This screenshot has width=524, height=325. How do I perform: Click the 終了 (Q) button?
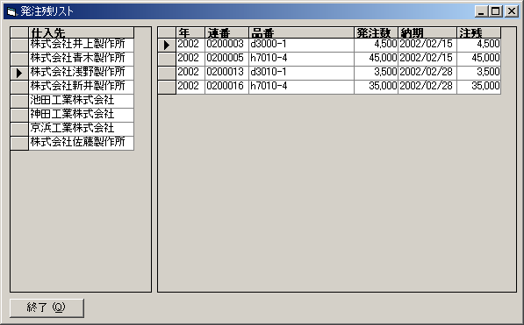coord(47,307)
